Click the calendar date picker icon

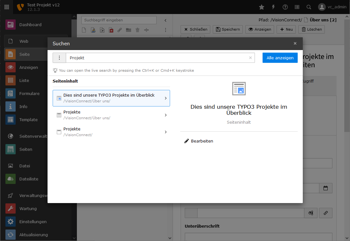(326, 188)
